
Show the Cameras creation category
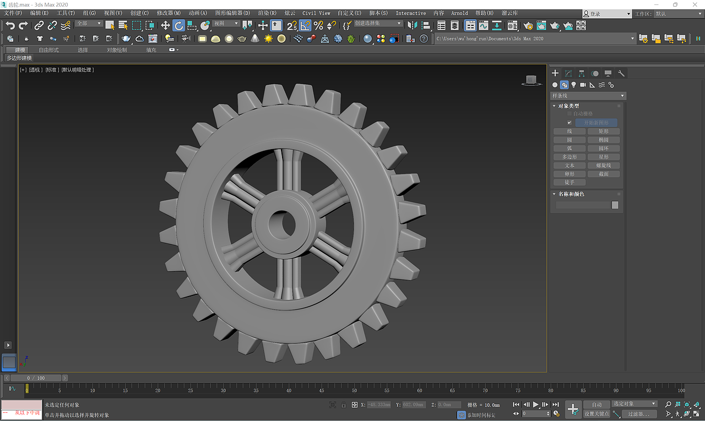583,85
